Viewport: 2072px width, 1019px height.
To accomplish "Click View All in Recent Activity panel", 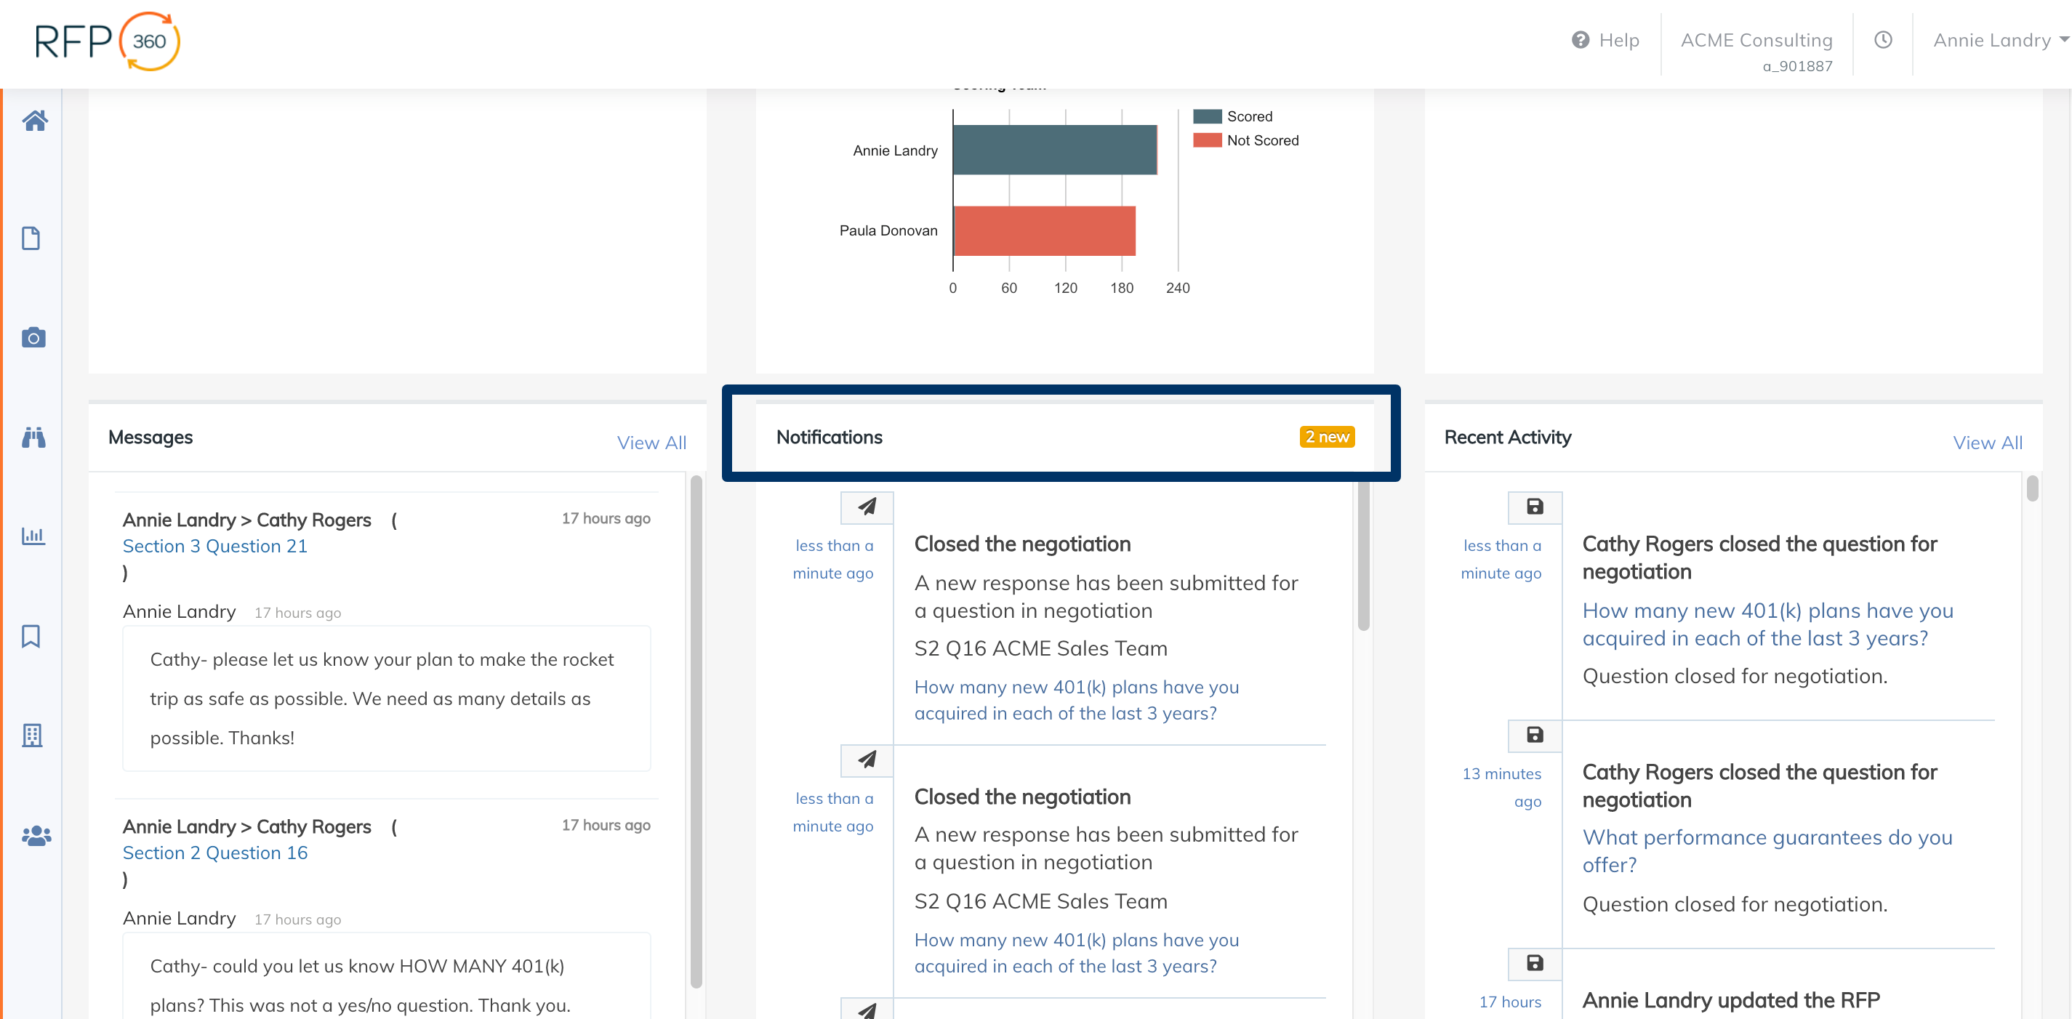I will (1988, 443).
